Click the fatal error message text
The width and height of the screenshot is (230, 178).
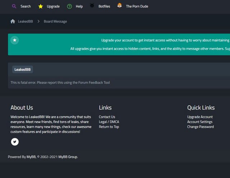(60, 83)
